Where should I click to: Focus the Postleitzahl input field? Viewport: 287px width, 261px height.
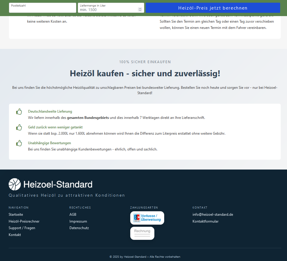click(42, 8)
